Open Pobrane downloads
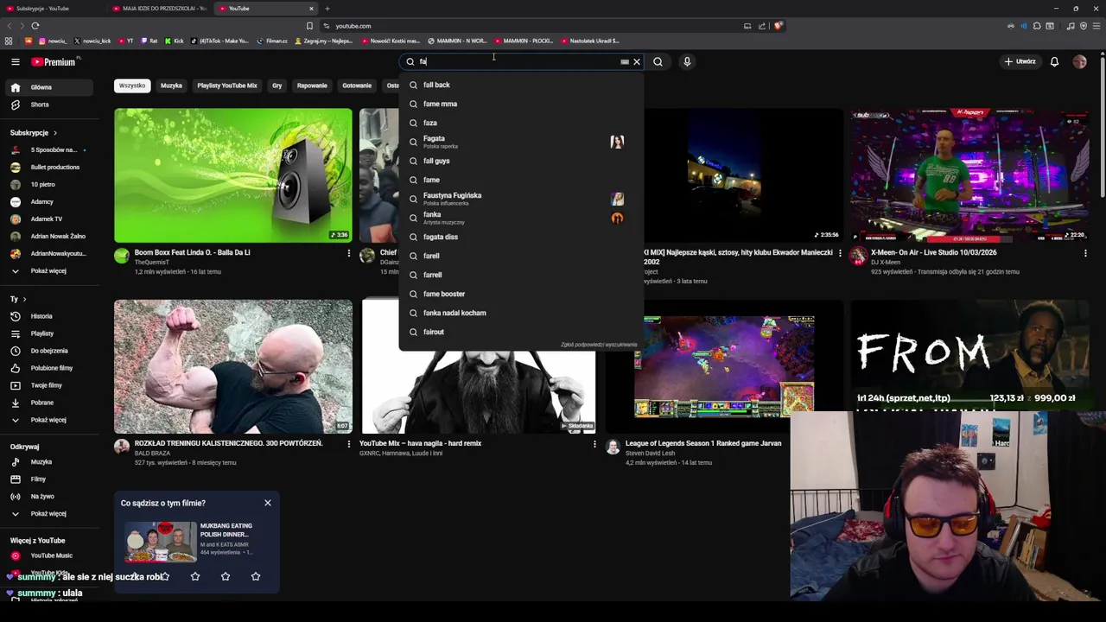This screenshot has height=622, width=1106. (x=51, y=403)
